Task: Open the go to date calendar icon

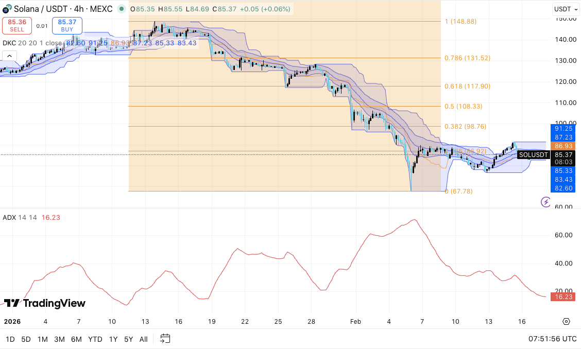Action: point(165,339)
